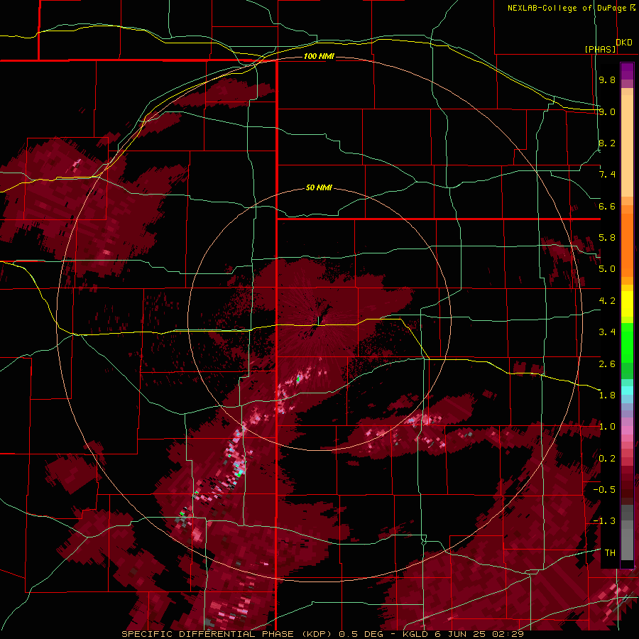
Task: Click the 5.0 value on the color scale
Action: [x=607, y=269]
